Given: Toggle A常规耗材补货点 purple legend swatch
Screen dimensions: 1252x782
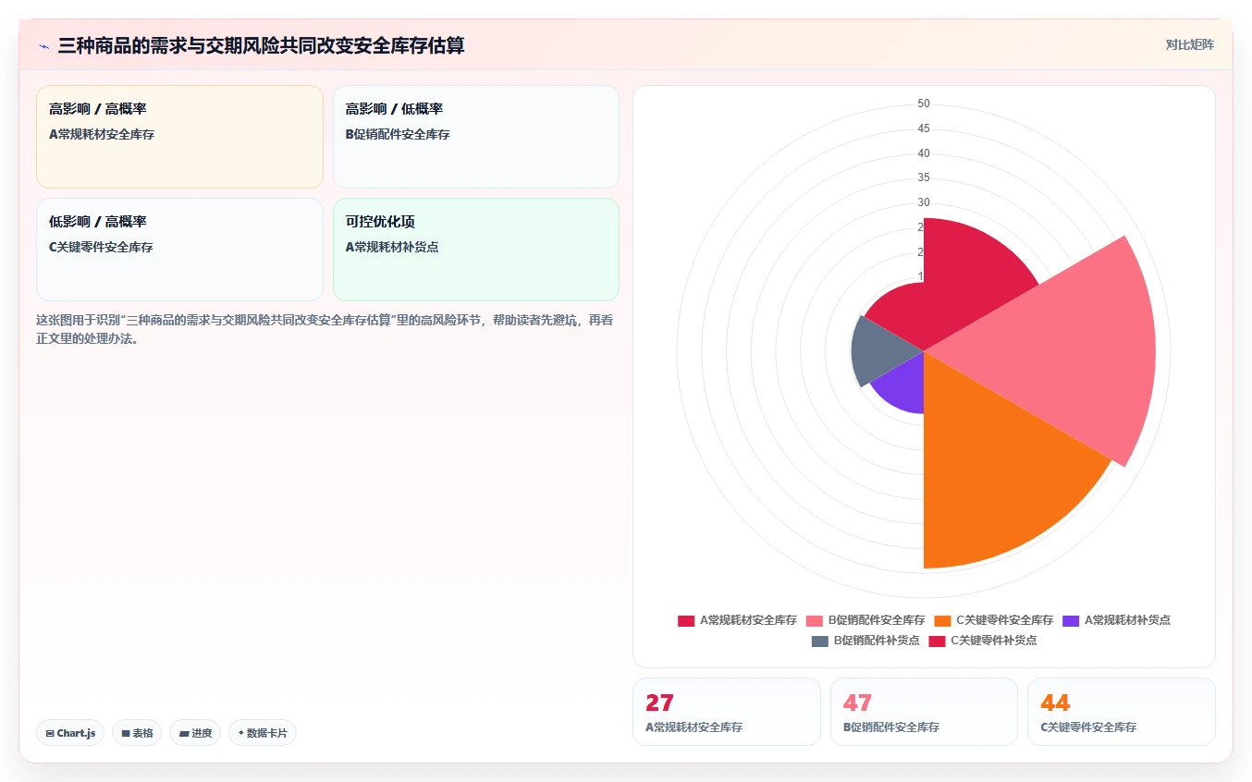Looking at the screenshot, I should [x=1072, y=621].
